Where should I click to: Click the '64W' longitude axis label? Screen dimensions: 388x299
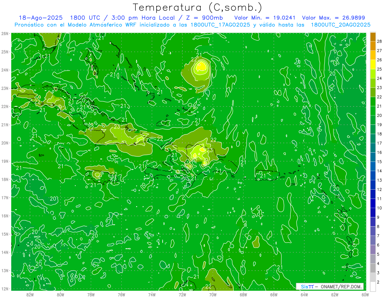pyautogui.click(x=304, y=294)
